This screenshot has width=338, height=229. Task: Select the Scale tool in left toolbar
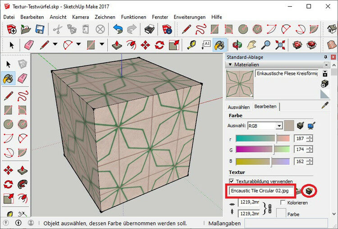coord(9,198)
